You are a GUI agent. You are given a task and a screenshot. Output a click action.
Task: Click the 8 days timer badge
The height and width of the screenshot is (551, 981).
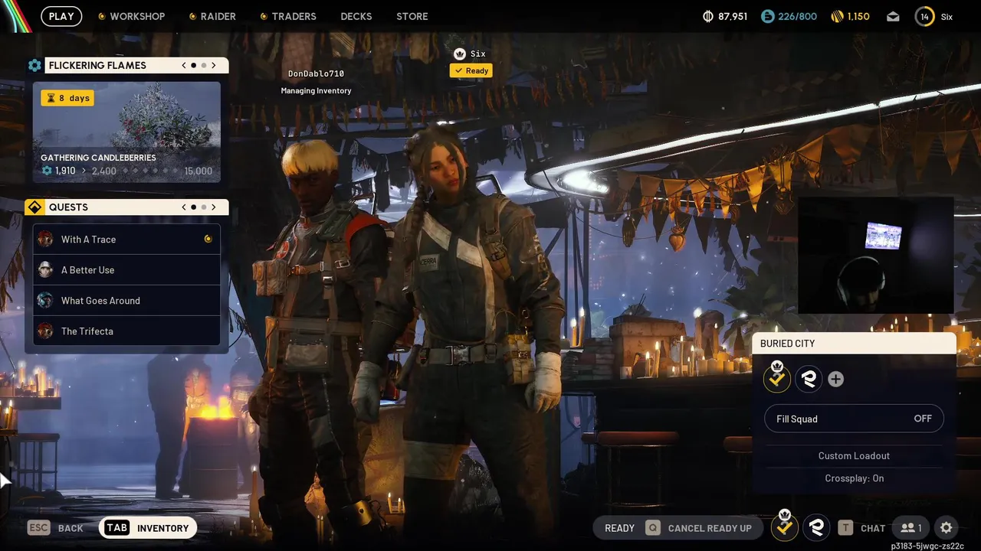click(x=67, y=98)
